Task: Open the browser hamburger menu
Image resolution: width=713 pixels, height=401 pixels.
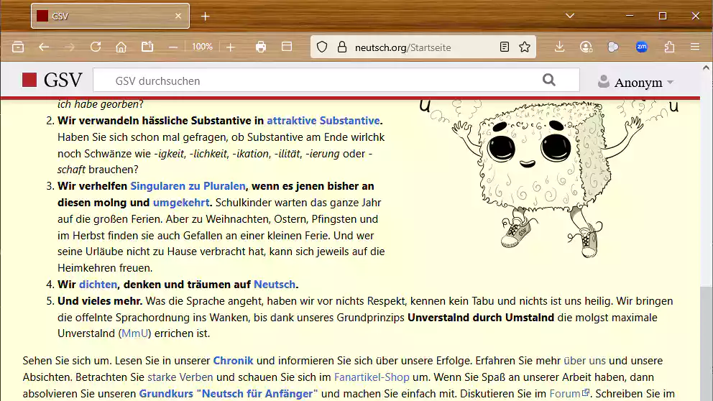Action: click(x=694, y=47)
